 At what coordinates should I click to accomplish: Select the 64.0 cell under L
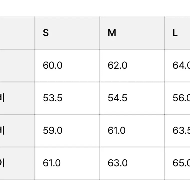177,65
